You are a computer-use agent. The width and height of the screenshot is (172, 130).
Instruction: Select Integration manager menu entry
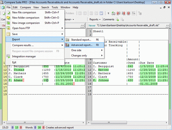coord(35,56)
